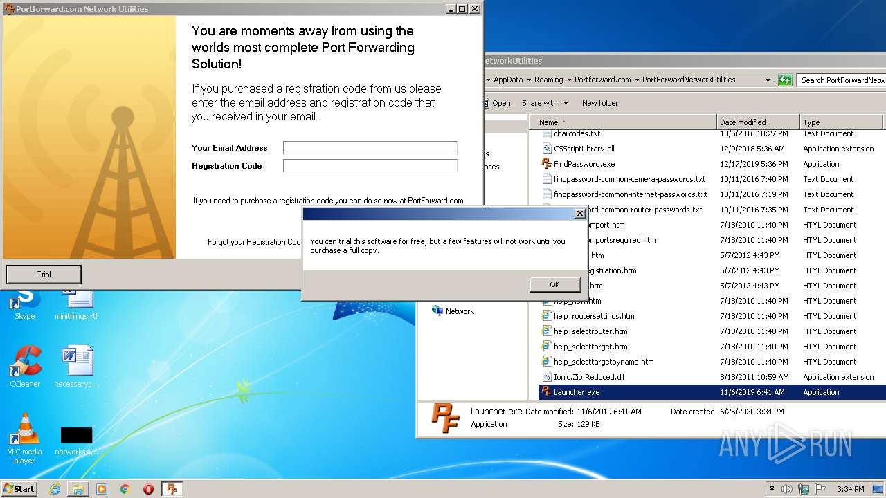Viewport: 886px width, 498px height.
Task: Focus the Registration Code field
Action: click(x=370, y=166)
